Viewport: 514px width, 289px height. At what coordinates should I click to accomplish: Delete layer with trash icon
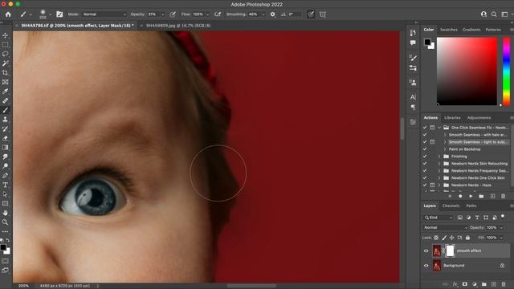504,284
